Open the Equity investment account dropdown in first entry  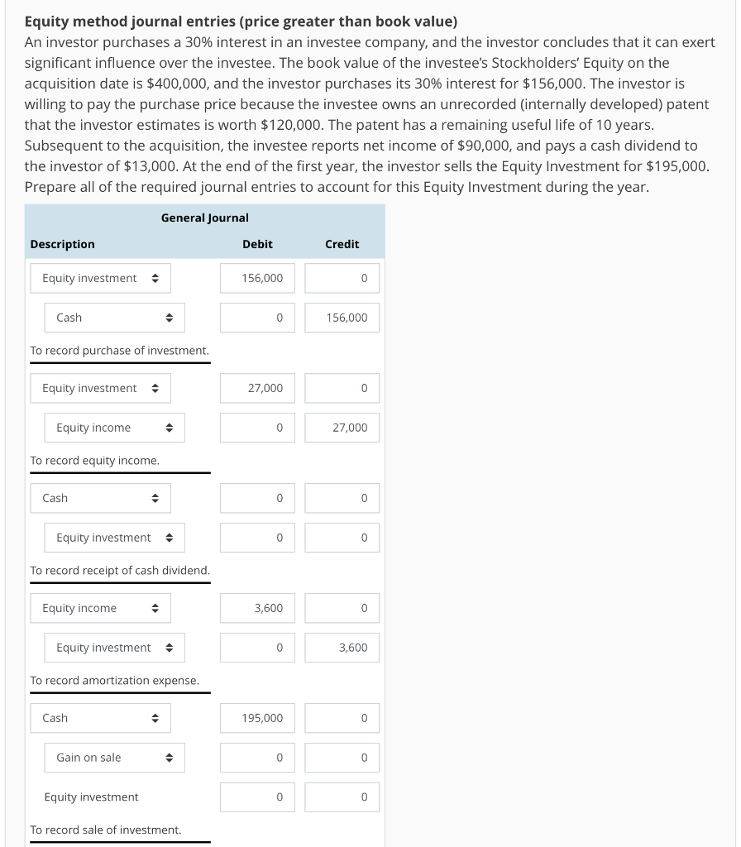point(100,278)
